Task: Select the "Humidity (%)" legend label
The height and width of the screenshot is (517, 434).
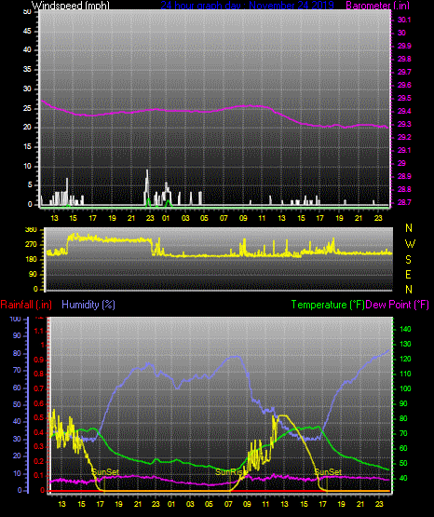Action: [x=88, y=305]
